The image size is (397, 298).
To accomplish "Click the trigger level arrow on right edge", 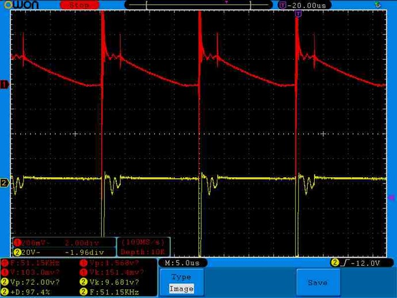I will (391, 197).
